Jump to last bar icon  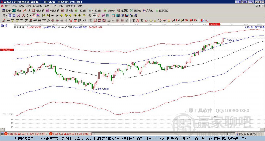click(x=48, y=16)
